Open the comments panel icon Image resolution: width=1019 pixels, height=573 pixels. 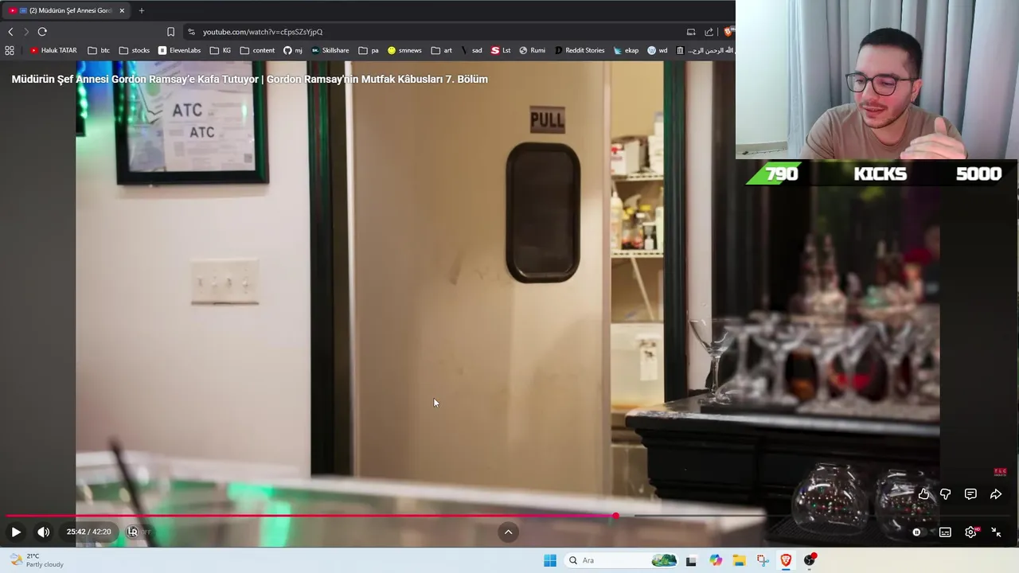970,494
